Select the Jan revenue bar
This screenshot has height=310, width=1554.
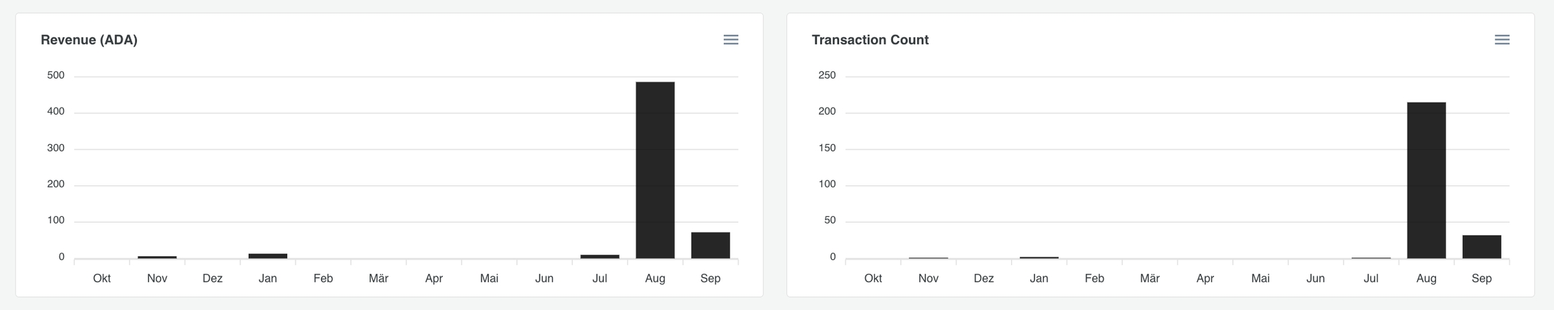coord(268,256)
